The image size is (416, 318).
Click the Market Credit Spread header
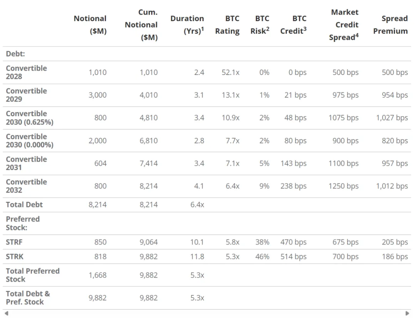pos(344,25)
